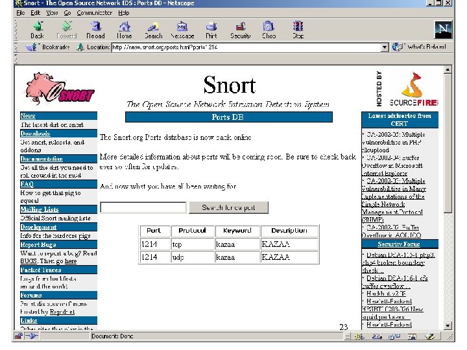The height and width of the screenshot is (350, 467).
Task: Click the Back toolbar button
Action: click(x=37, y=30)
